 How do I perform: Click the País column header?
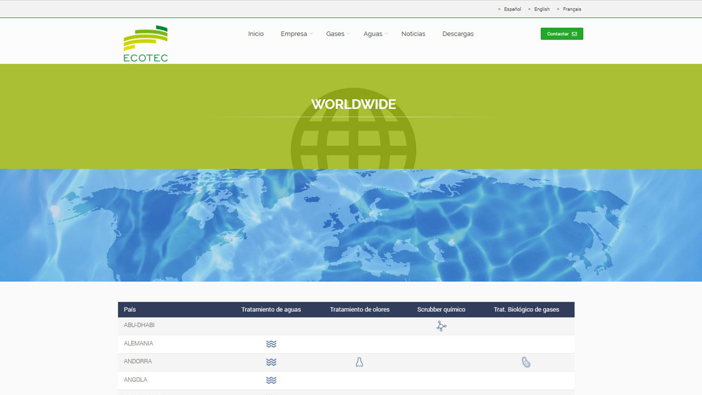[x=131, y=309]
